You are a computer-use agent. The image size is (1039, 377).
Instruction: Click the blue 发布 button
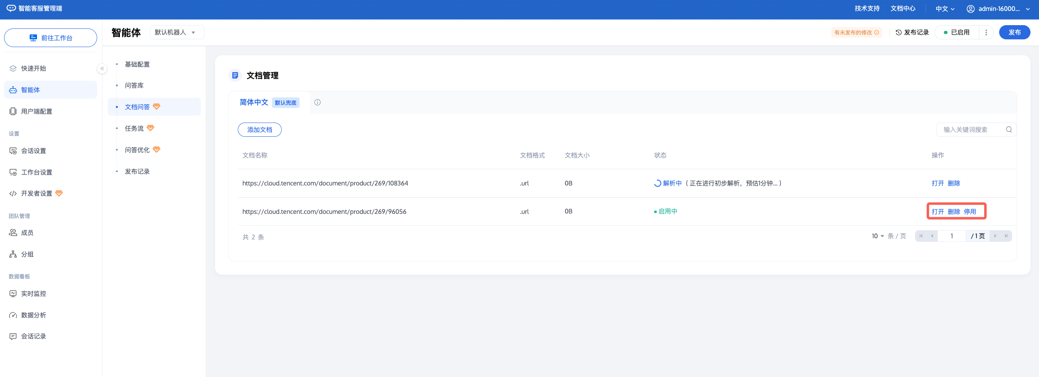(1014, 32)
